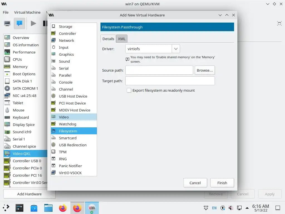Power on the virtual machine play button

33,23
